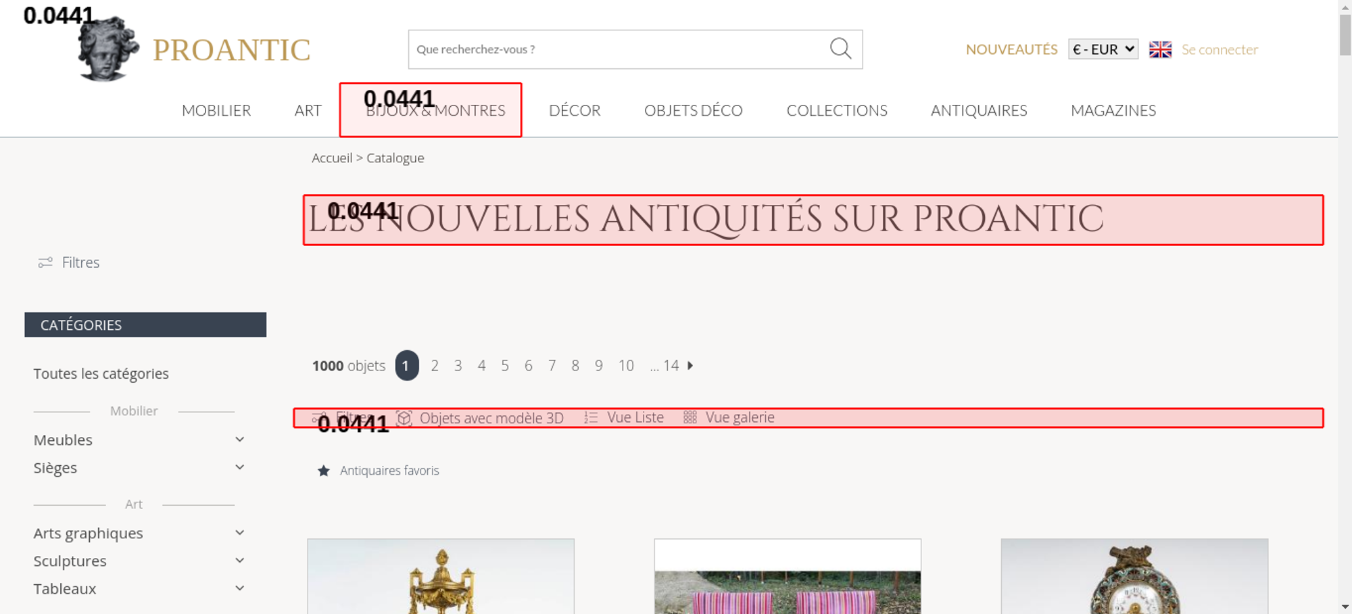Screen dimensions: 1352x614
Task: Click the gilt urn product thumbnail
Action: click(441, 577)
